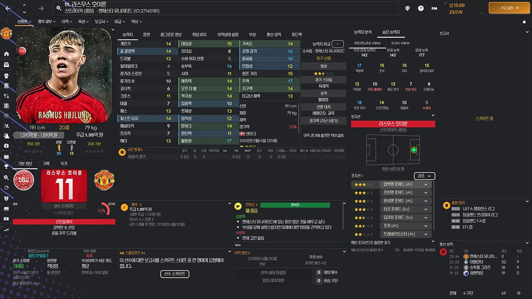Image resolution: width=532 pixels, height=299 pixels.
Task: Open the 국가 tab under photo
Action: click(x=64, y=163)
